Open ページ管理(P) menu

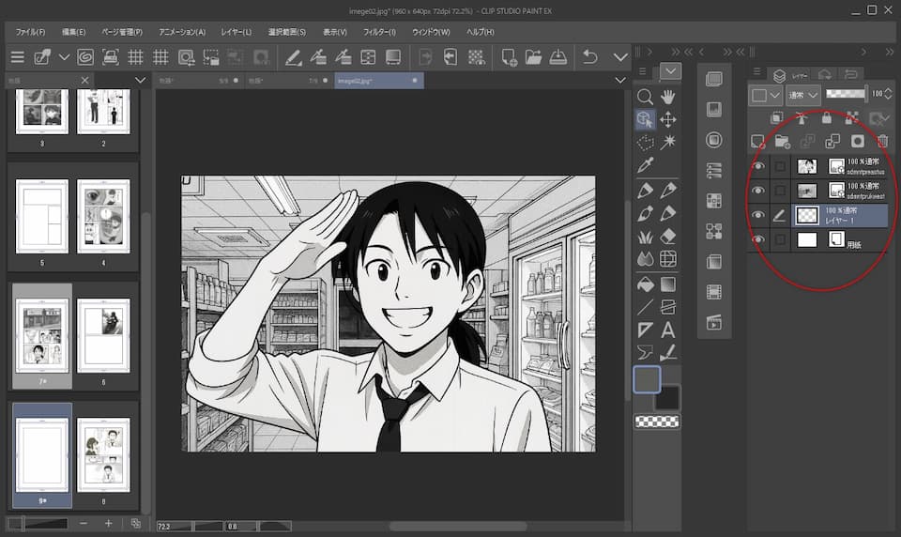[122, 32]
